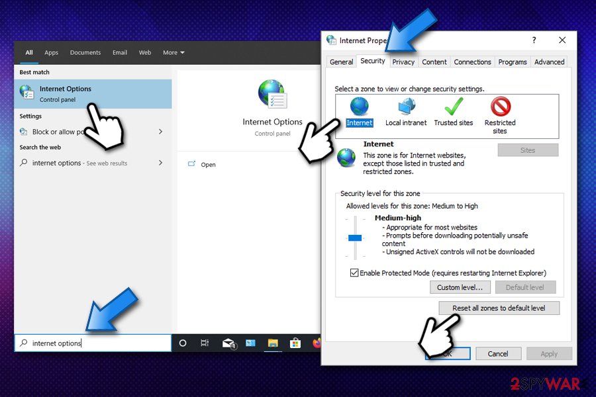The height and width of the screenshot is (397, 596).
Task: Open the Mail app taskbar icon
Action: pyautogui.click(x=229, y=343)
